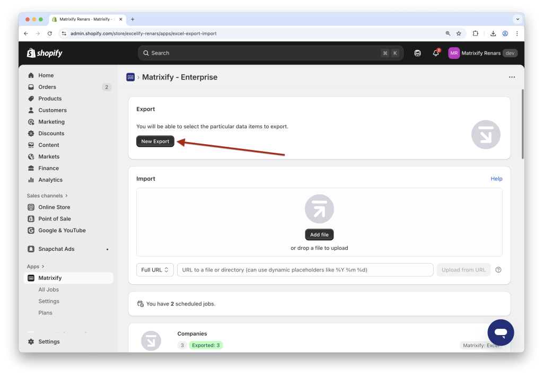Select Home in the Shopify sidebar
This screenshot has height=377, width=543.
pos(45,75)
